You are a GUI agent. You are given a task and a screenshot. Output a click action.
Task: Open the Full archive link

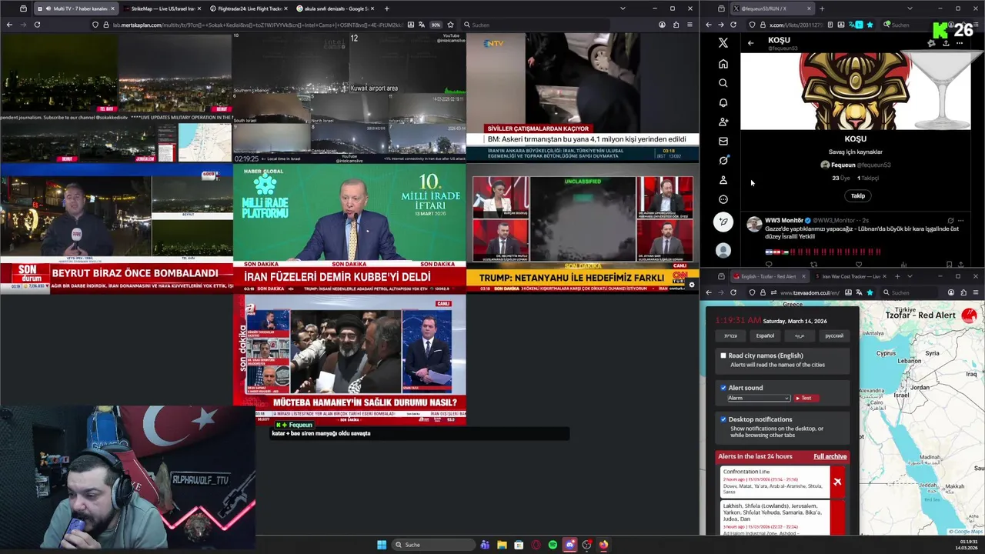(x=830, y=456)
